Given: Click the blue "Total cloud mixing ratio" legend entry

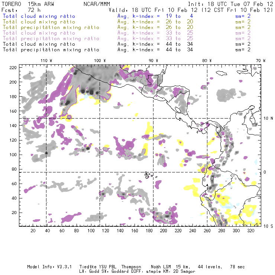Looking at the screenshot, I should click(39, 16).
